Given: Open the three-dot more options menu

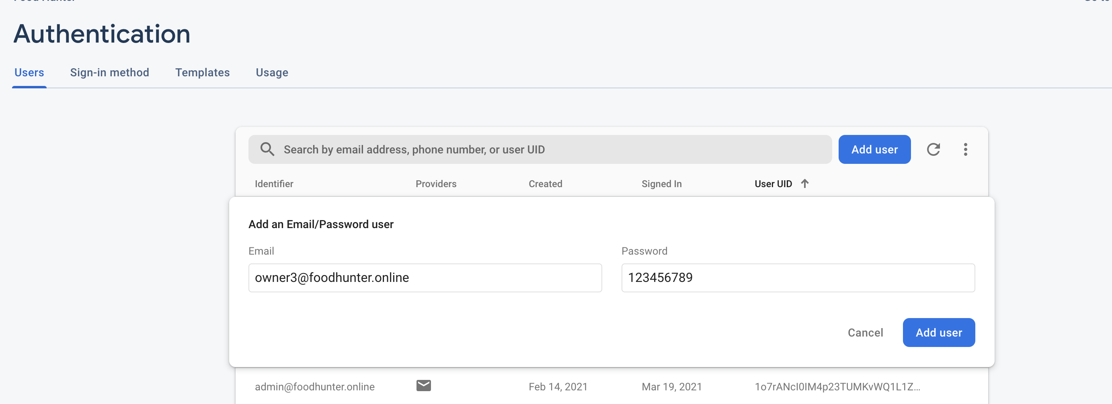Looking at the screenshot, I should pos(966,149).
